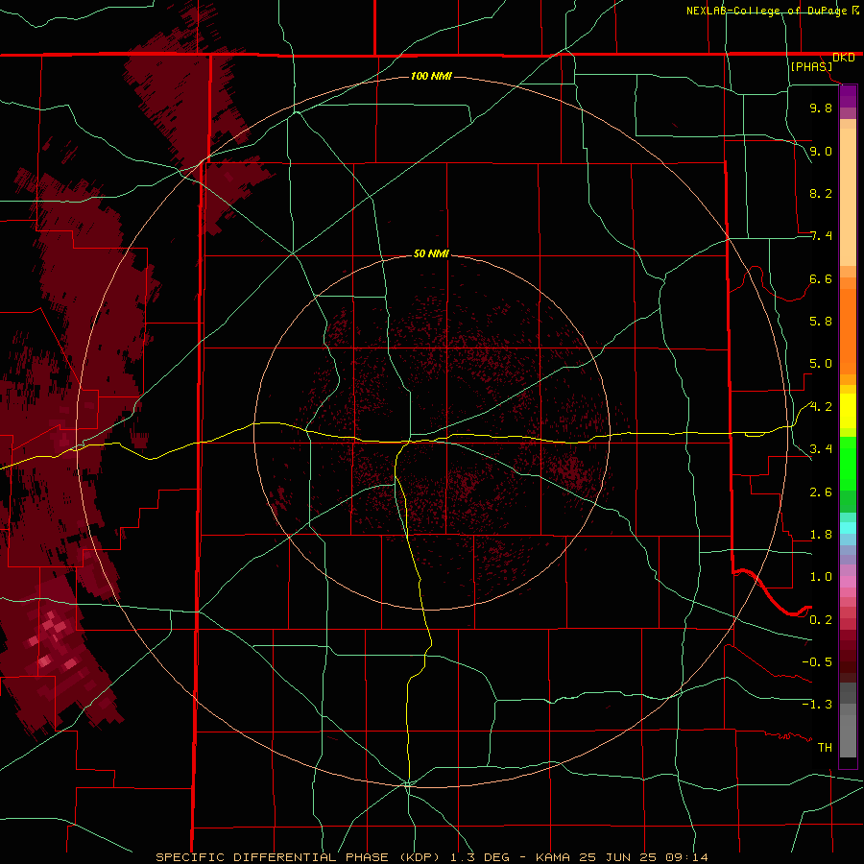Click the -0.5 value on the scale
The height and width of the screenshot is (864, 864).
click(x=817, y=662)
